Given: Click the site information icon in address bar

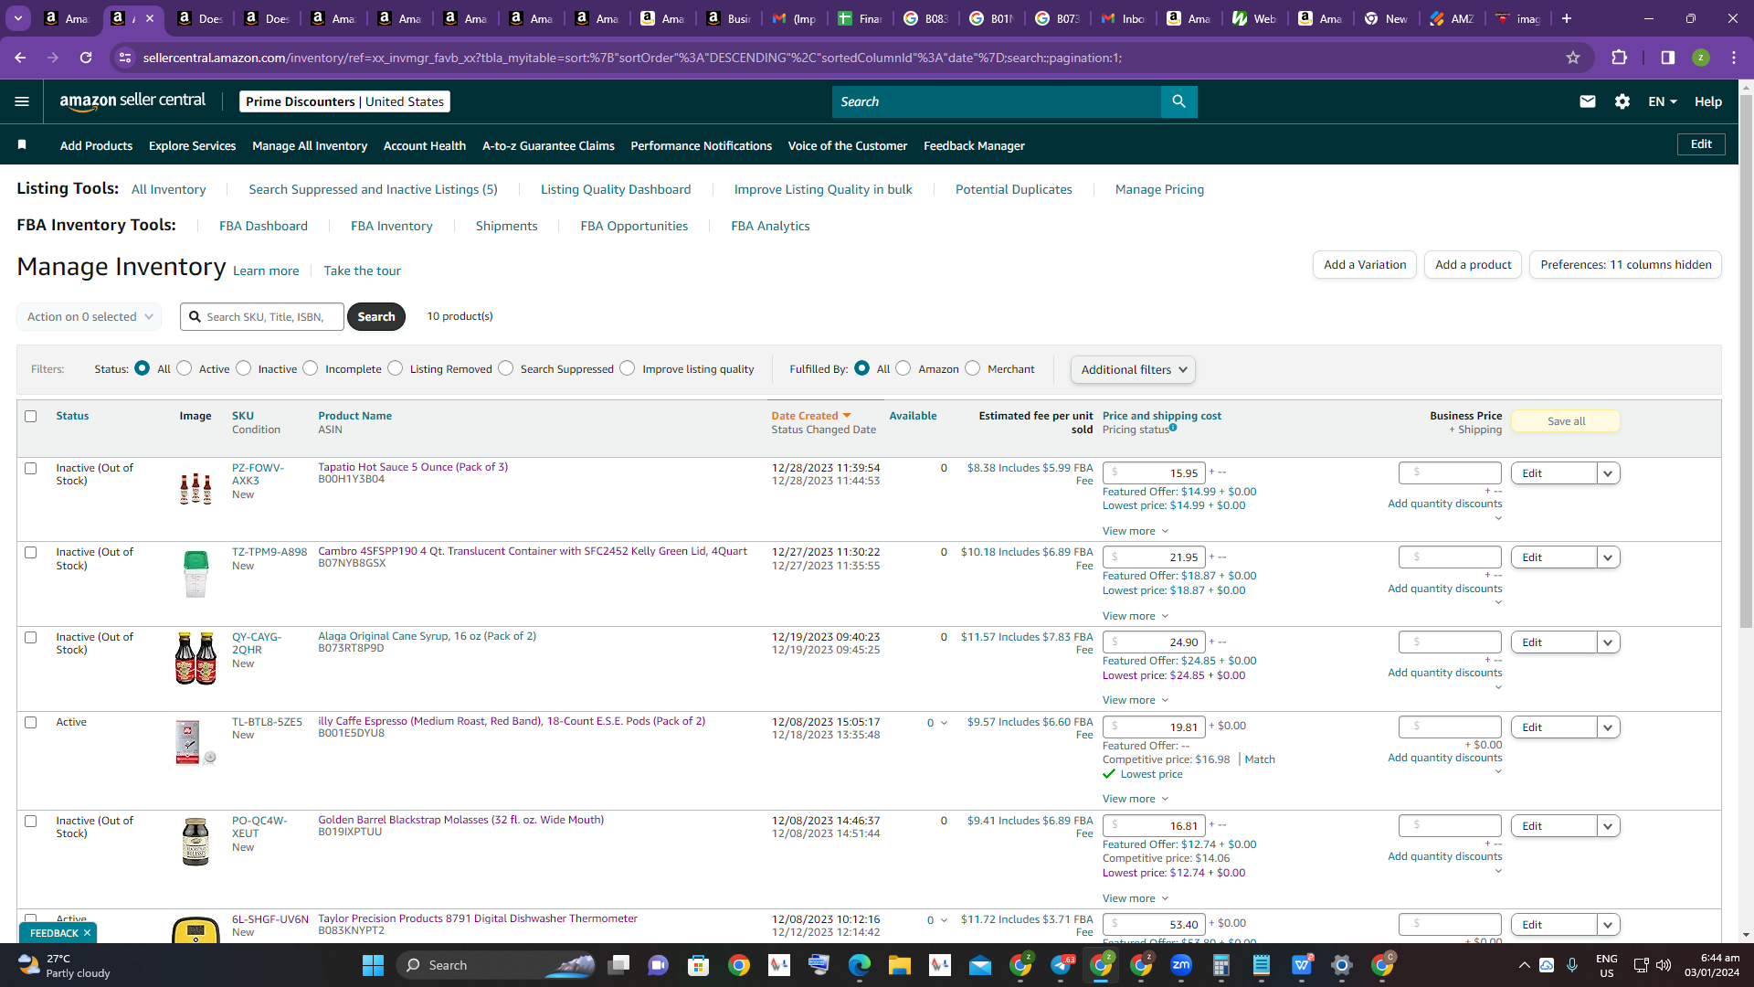Looking at the screenshot, I should pos(125,58).
